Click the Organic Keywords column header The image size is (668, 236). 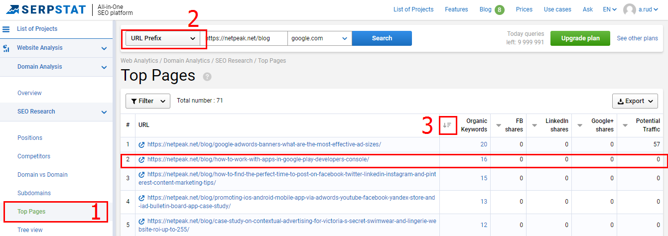(x=473, y=125)
